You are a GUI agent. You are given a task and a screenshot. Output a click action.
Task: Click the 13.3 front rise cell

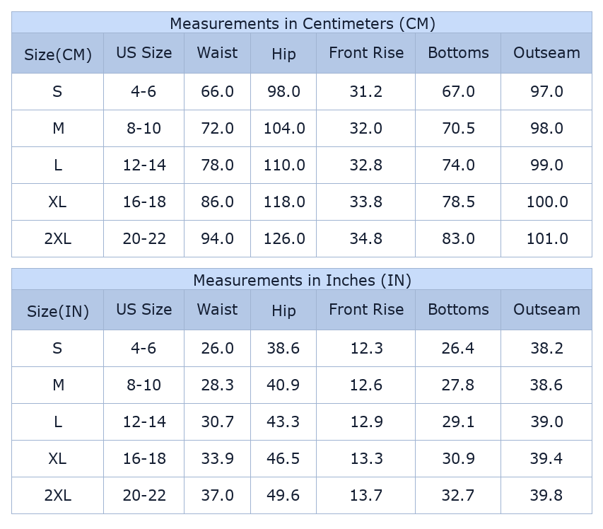coord(365,459)
